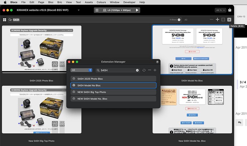
Task: Clear the Extension Manager search text
Action: [137, 70]
